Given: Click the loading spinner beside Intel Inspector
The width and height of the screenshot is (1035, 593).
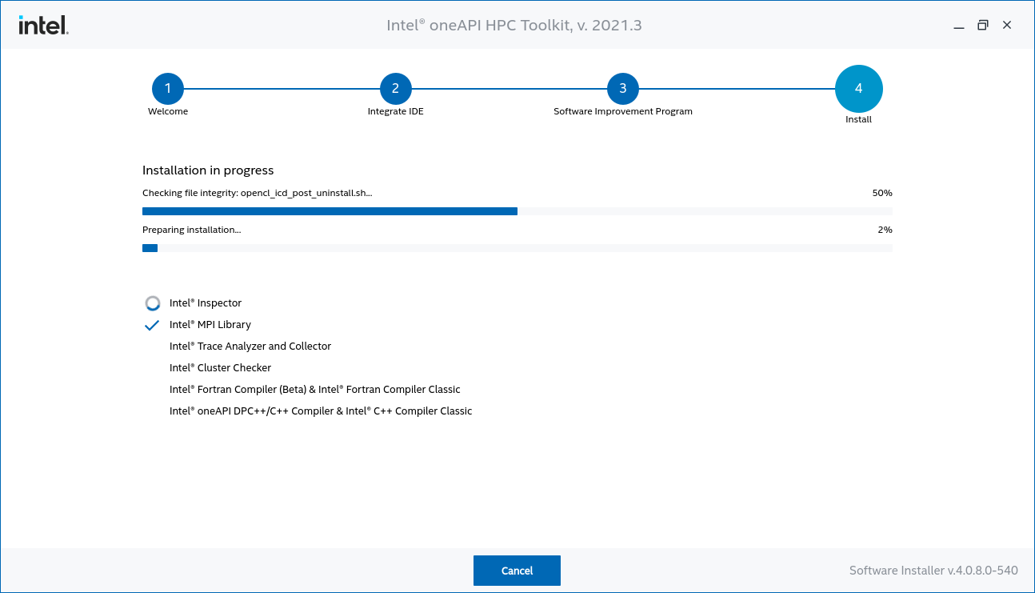Looking at the screenshot, I should point(153,303).
